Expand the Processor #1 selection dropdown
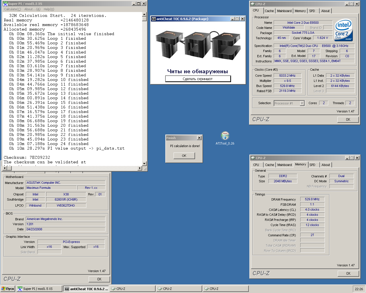366x293 pixels. click(302, 103)
